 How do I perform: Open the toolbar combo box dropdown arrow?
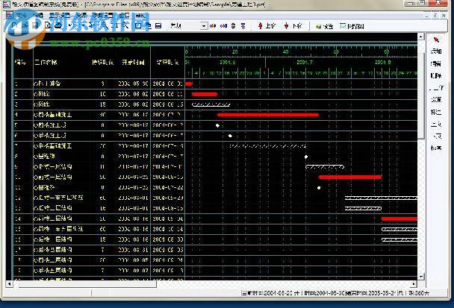pos(204,26)
